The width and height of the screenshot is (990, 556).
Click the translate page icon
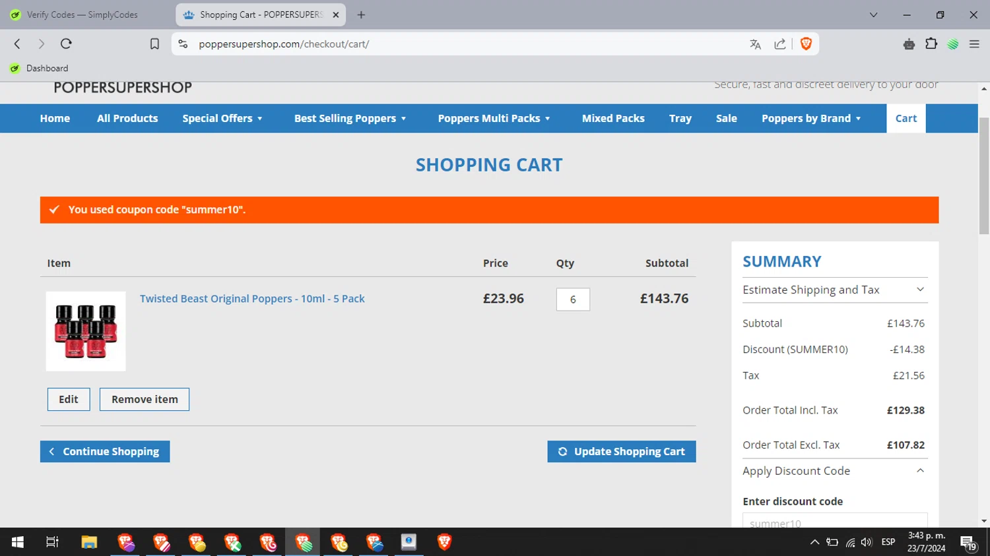tap(756, 44)
